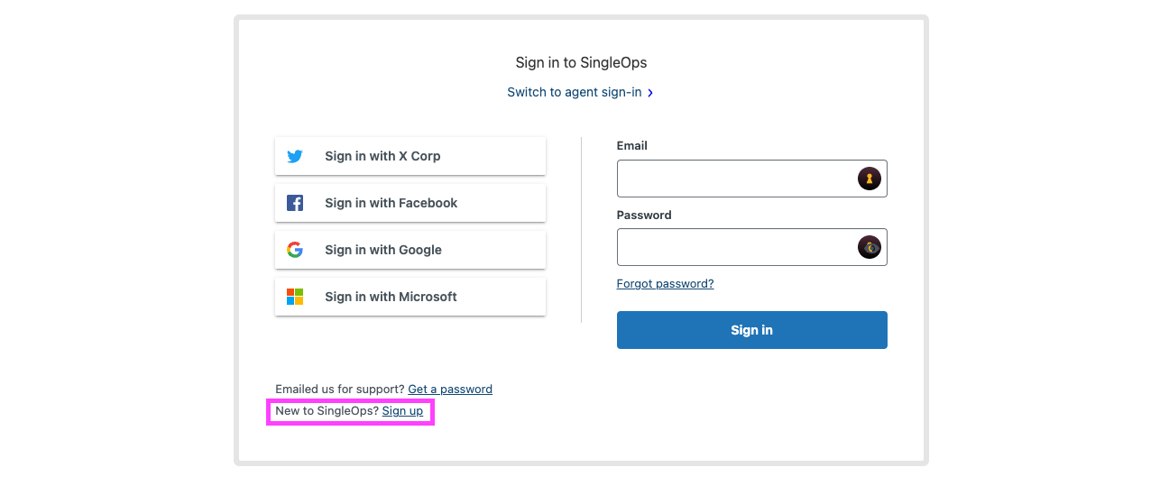Click the Google logo icon
This screenshot has width=1169, height=486.
point(295,250)
